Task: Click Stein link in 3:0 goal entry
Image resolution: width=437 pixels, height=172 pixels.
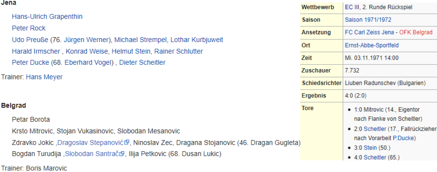Action: click(370, 148)
